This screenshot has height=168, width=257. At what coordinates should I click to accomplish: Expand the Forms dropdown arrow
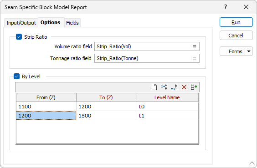[x=249, y=51]
